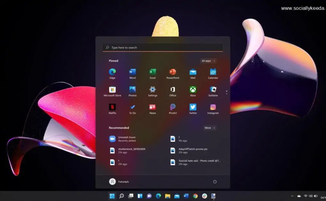Open Teams Chat on taskbar
The height and width of the screenshot is (201, 326).
149,196
